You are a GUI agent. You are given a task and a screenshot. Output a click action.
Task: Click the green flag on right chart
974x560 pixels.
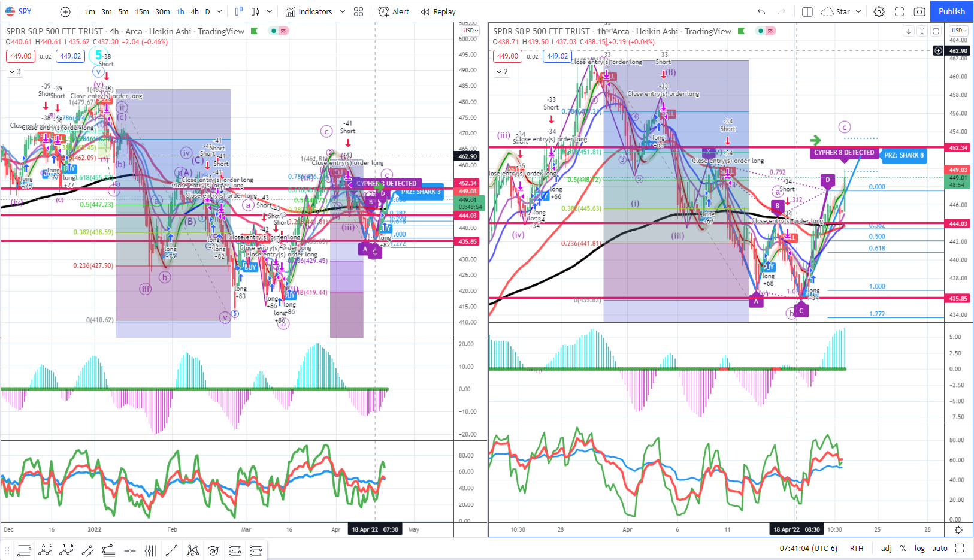tap(742, 31)
